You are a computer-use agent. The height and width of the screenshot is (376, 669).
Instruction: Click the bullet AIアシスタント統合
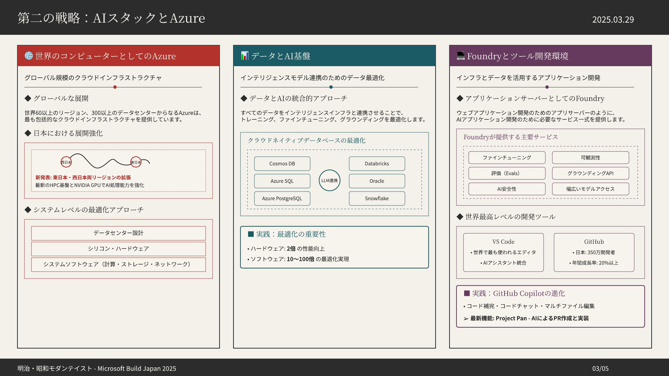point(503,263)
